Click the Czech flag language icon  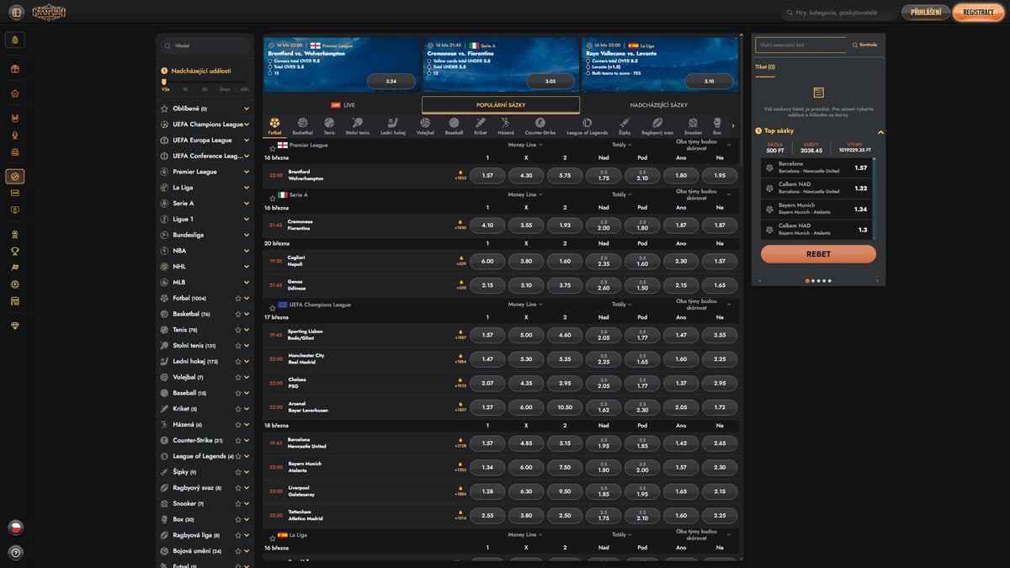coord(15,528)
